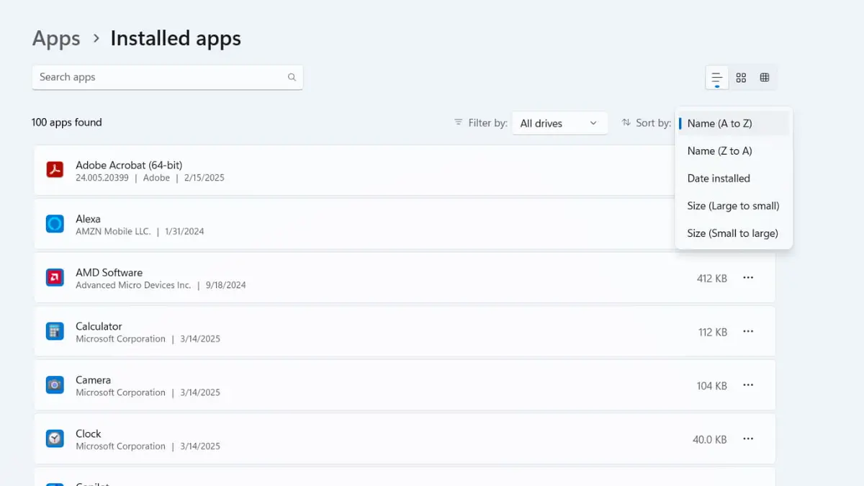Click the 104 KB size value

[712, 386]
